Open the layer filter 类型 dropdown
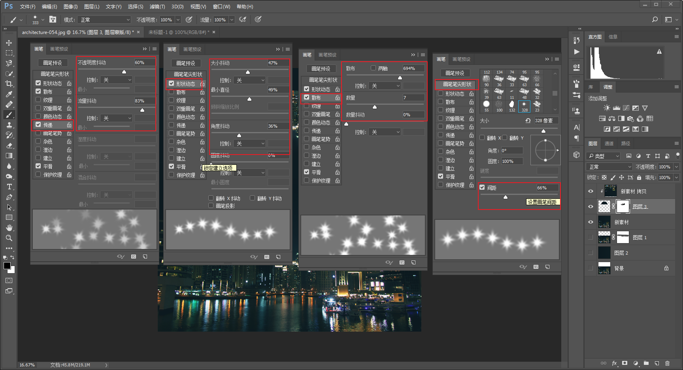Viewport: 683px width, 370px height. pos(603,156)
